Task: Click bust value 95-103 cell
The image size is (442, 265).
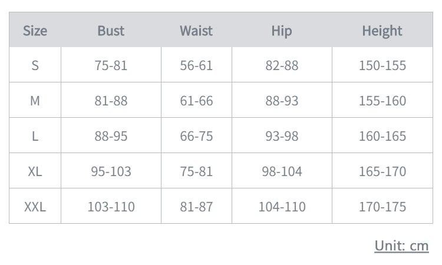Action: [x=111, y=171]
